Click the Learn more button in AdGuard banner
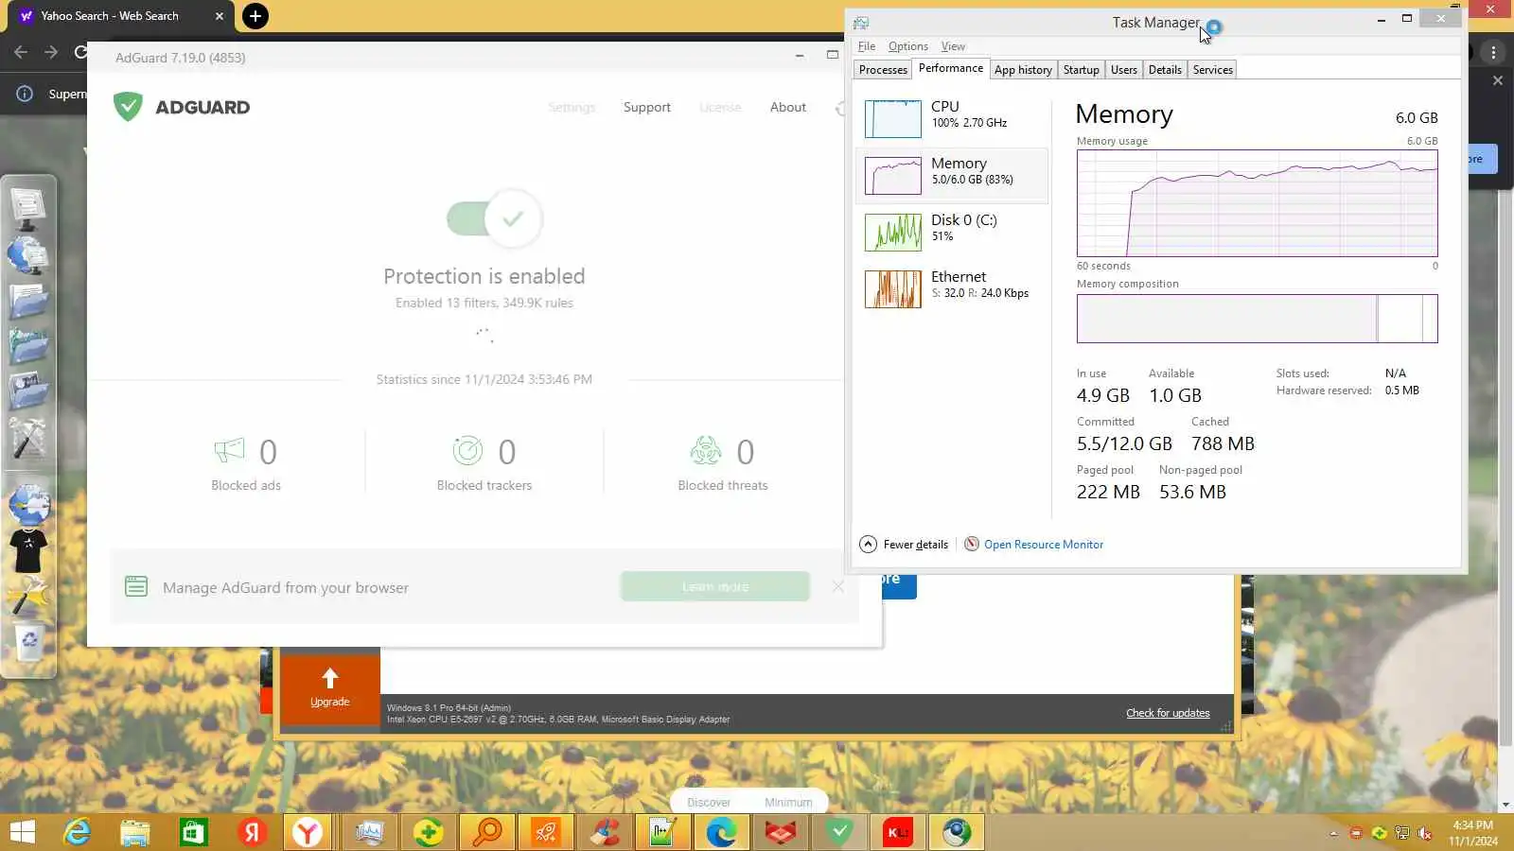 pyautogui.click(x=715, y=586)
